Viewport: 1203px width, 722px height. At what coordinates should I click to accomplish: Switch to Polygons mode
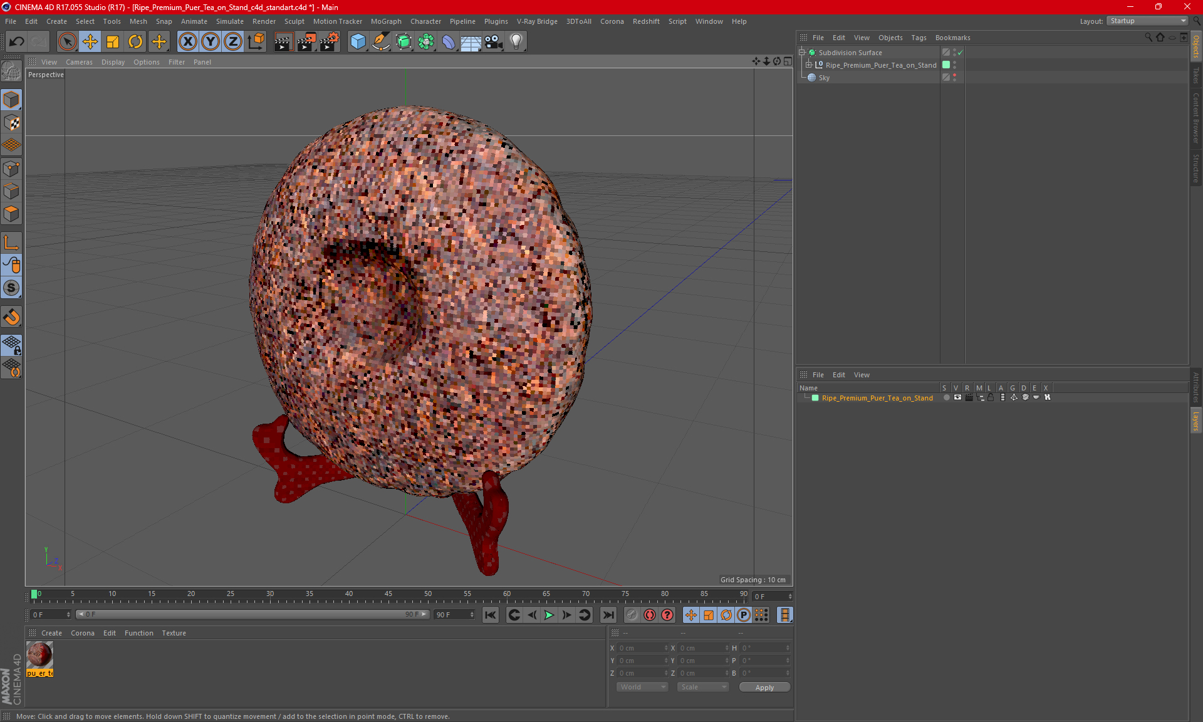click(x=11, y=214)
